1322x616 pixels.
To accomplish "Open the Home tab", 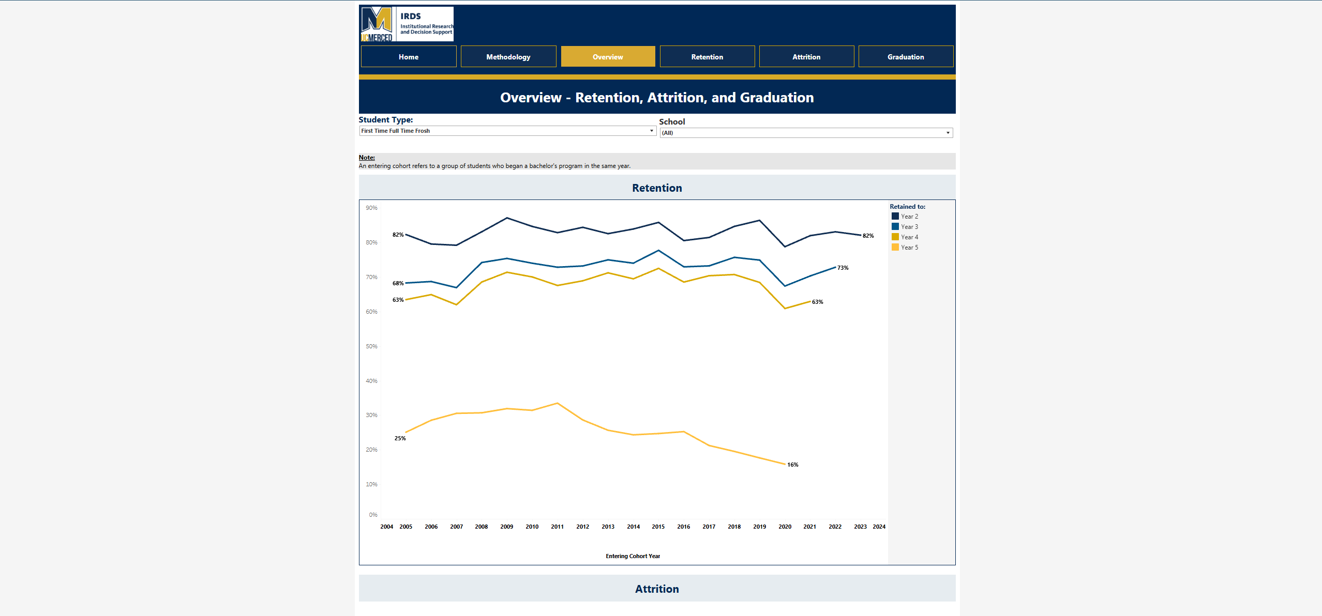I will pyautogui.click(x=409, y=57).
